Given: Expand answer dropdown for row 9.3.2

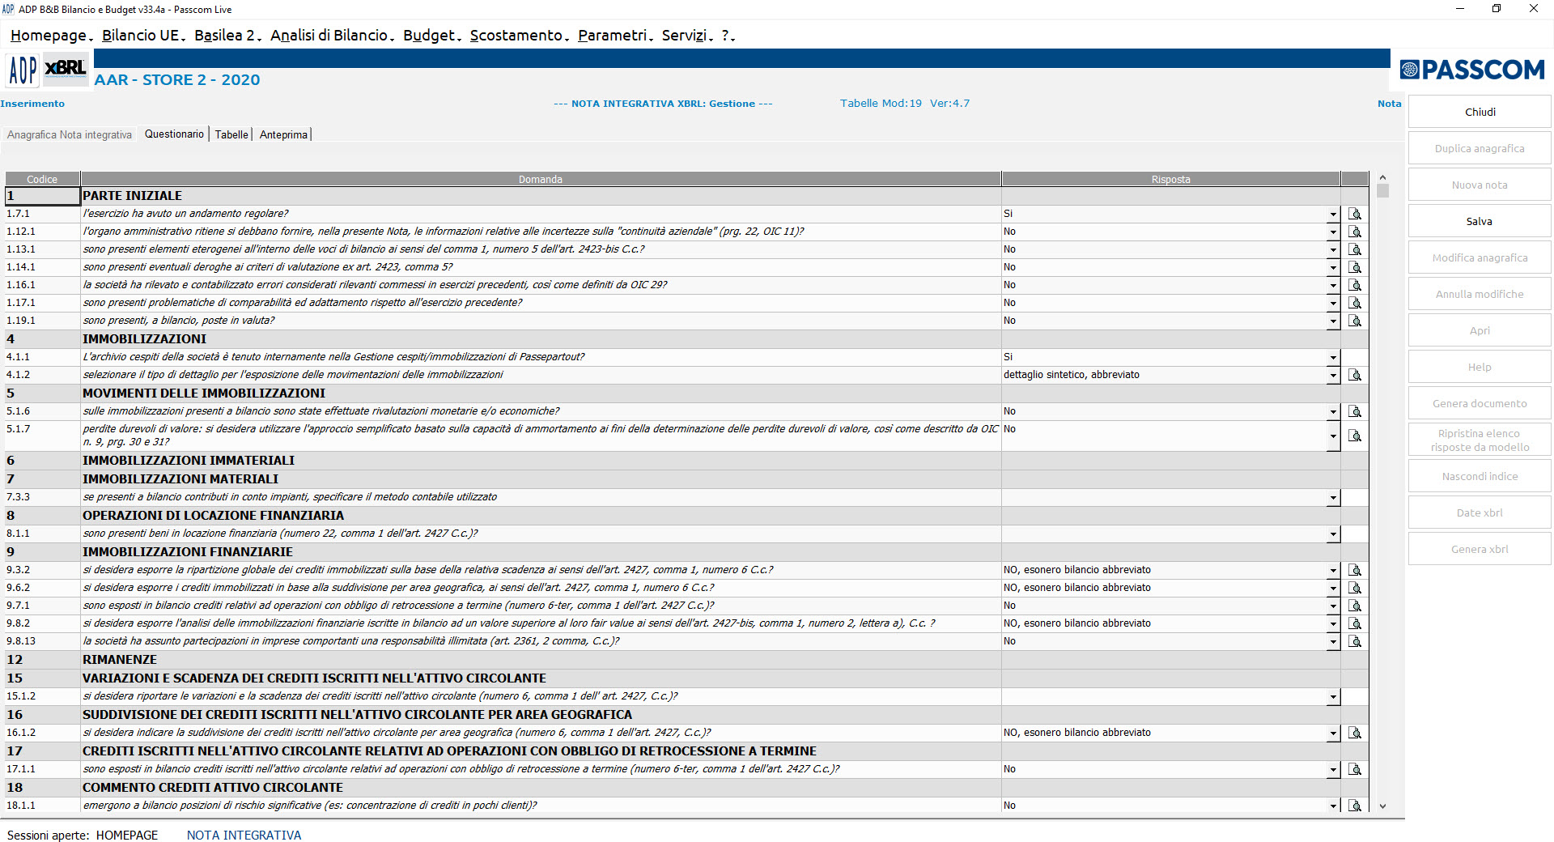Looking at the screenshot, I should (x=1333, y=571).
